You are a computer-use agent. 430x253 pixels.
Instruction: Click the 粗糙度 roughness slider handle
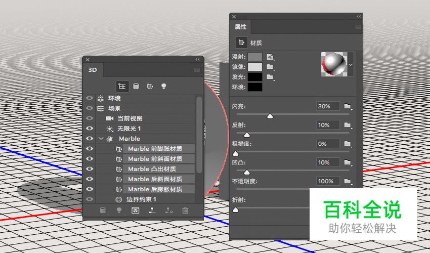(236, 153)
